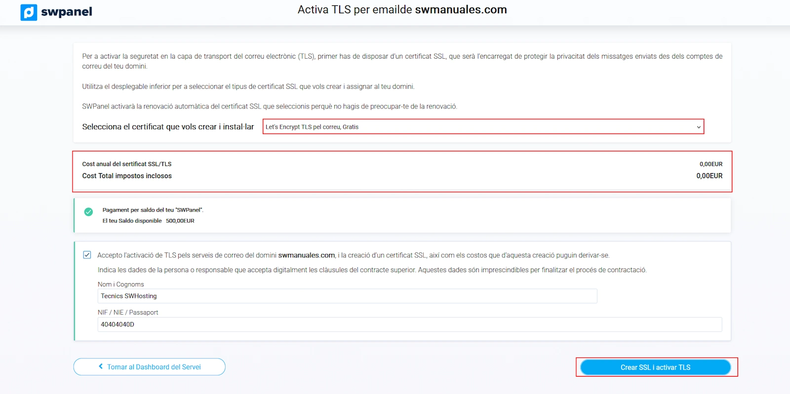The image size is (790, 394).
Task: Click the total cost 0,00EUR amount
Action: click(x=709, y=176)
